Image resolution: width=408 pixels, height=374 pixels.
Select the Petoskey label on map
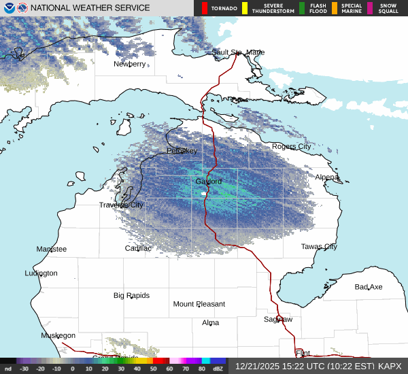click(x=182, y=150)
